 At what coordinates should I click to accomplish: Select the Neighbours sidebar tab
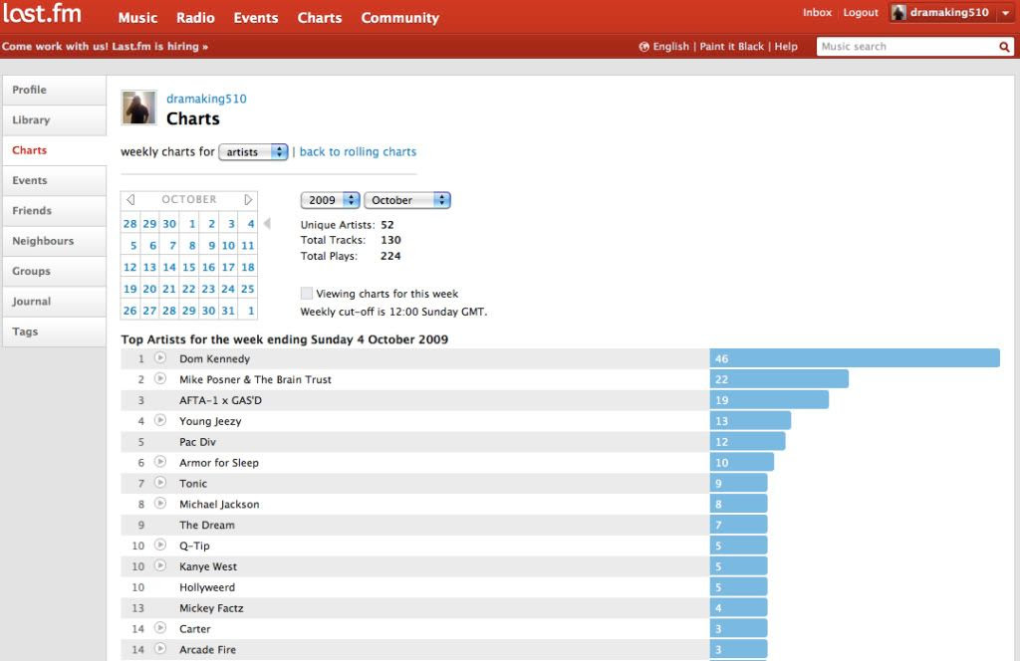[55, 241]
